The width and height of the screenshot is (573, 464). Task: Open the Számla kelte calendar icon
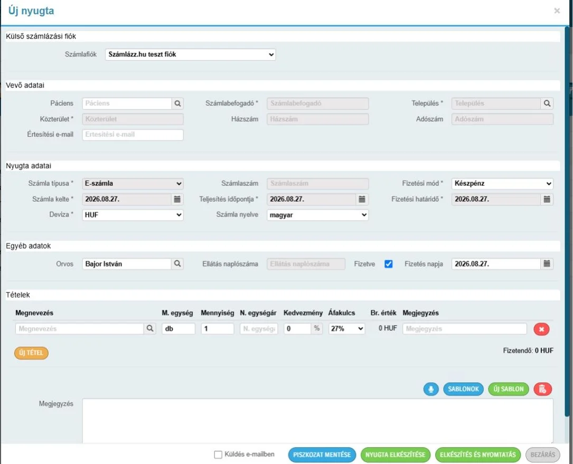click(x=177, y=199)
